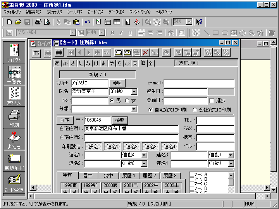Select the 差出人 sender icon
The width and height of the screenshot is (279, 209).
click(x=14, y=96)
